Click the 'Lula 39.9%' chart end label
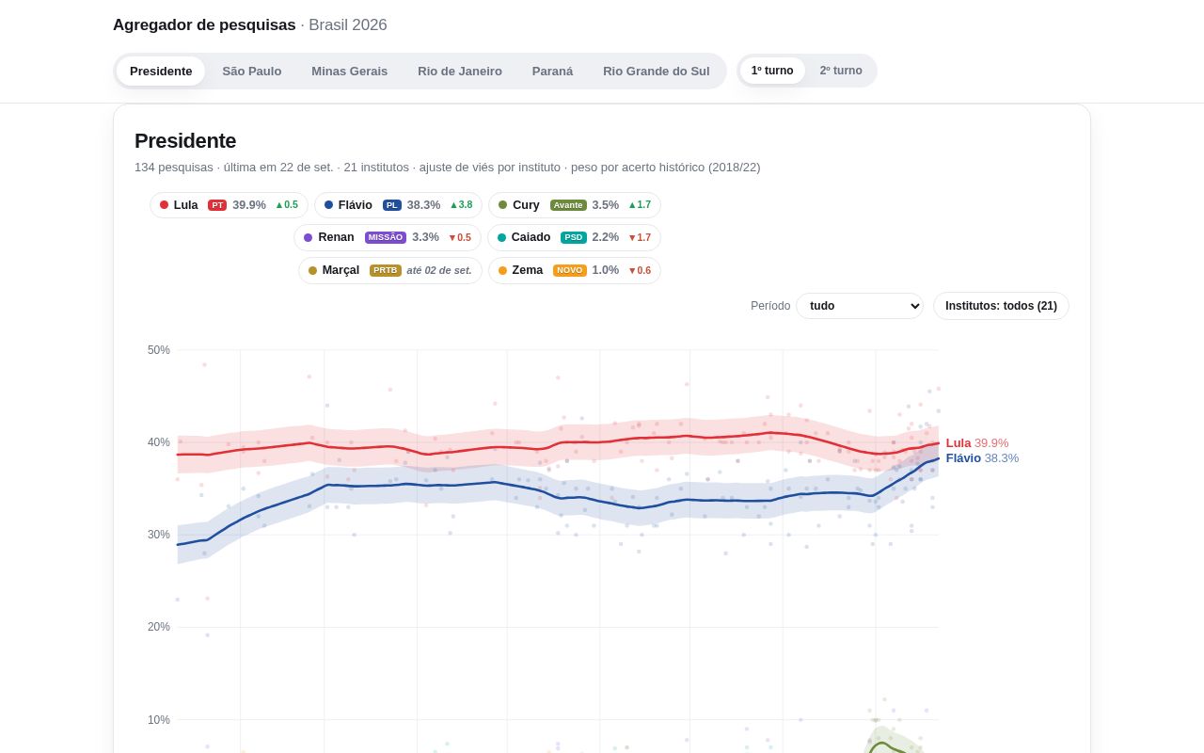Screen dimensions: 1204x753 click(977, 443)
